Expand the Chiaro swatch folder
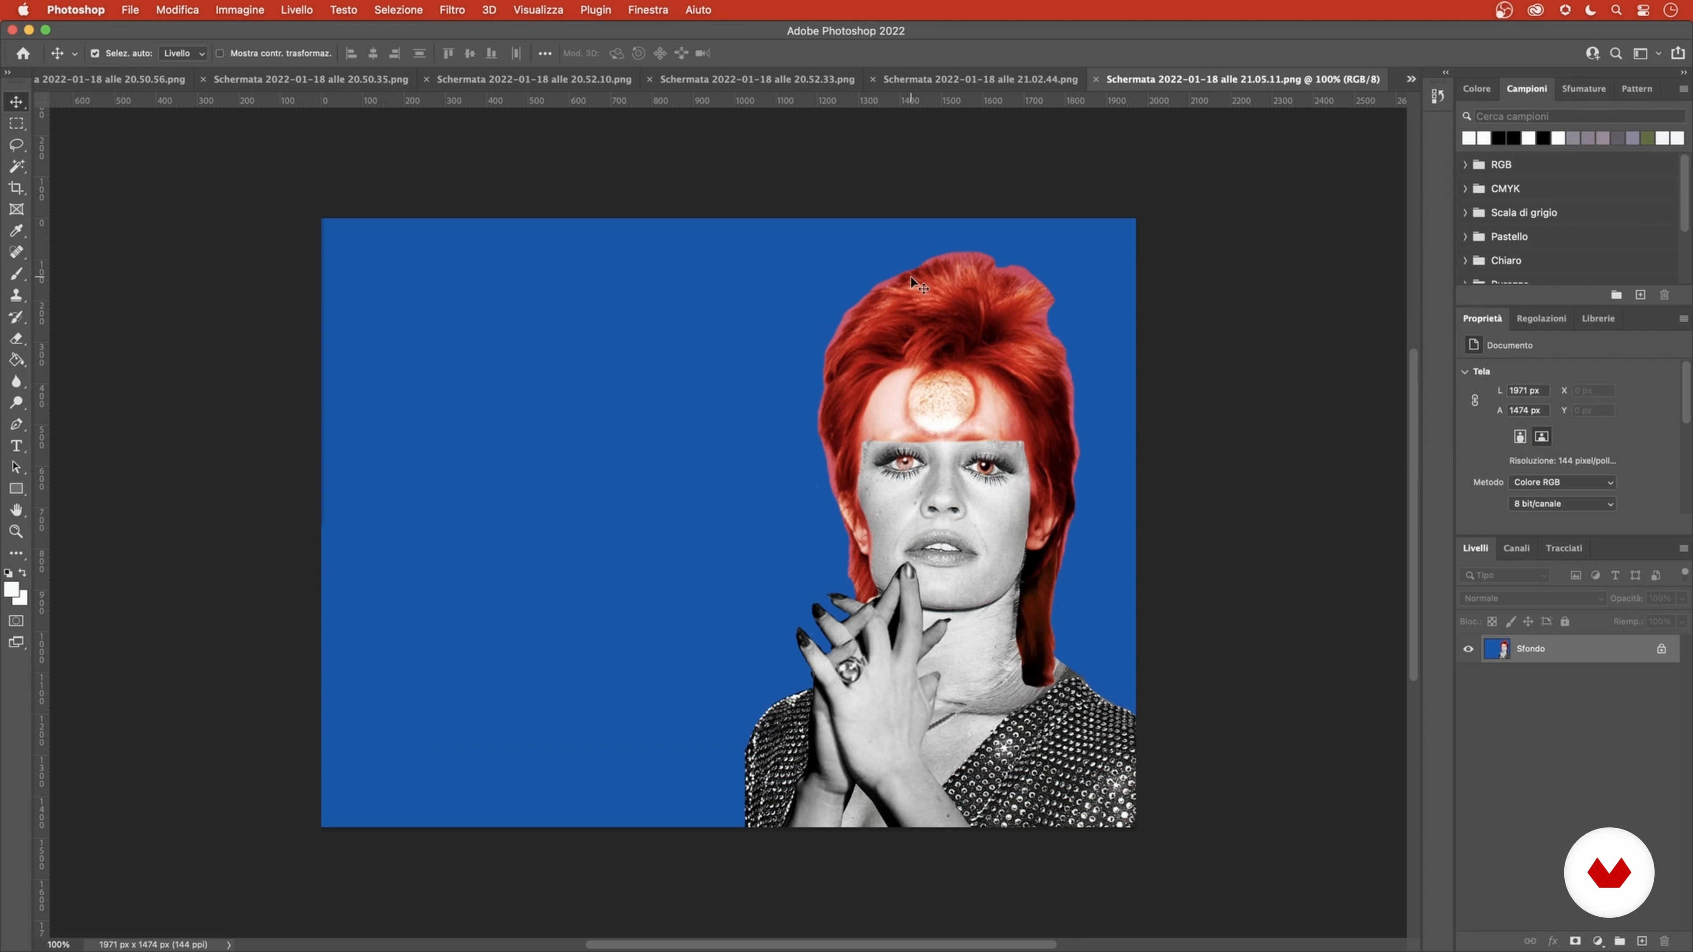 click(1465, 260)
